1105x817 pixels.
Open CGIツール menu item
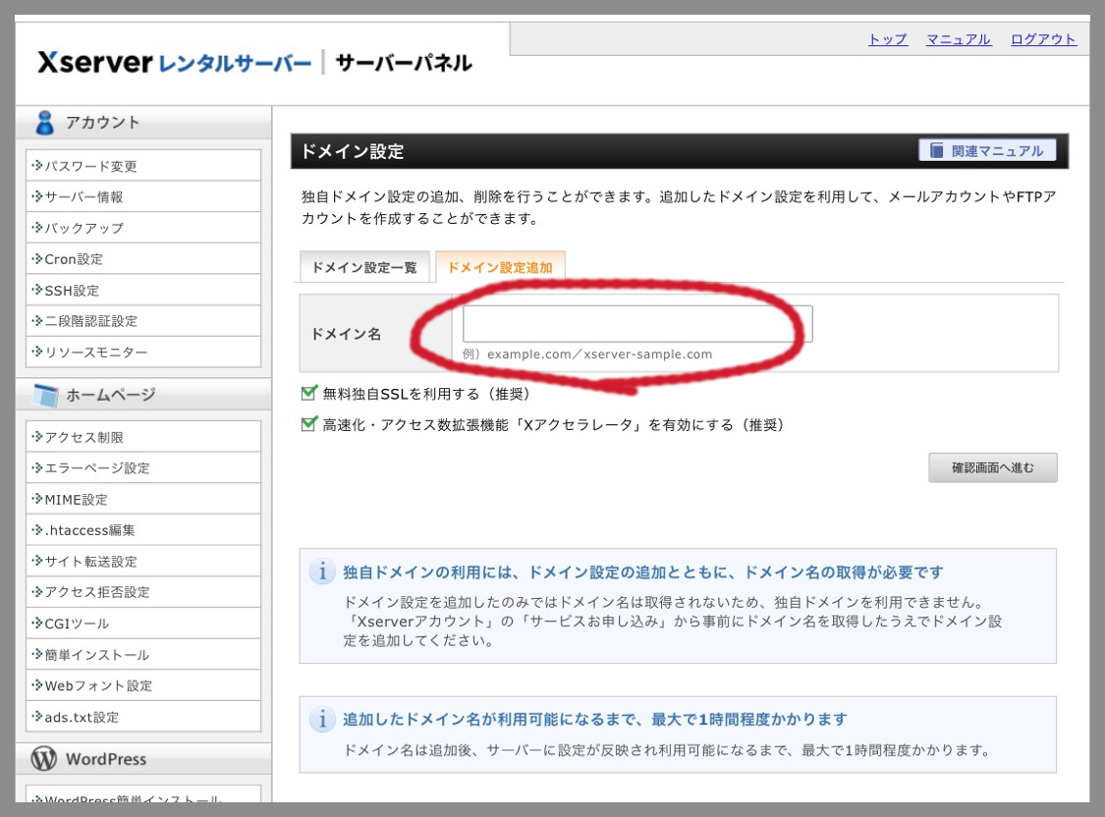(143, 624)
